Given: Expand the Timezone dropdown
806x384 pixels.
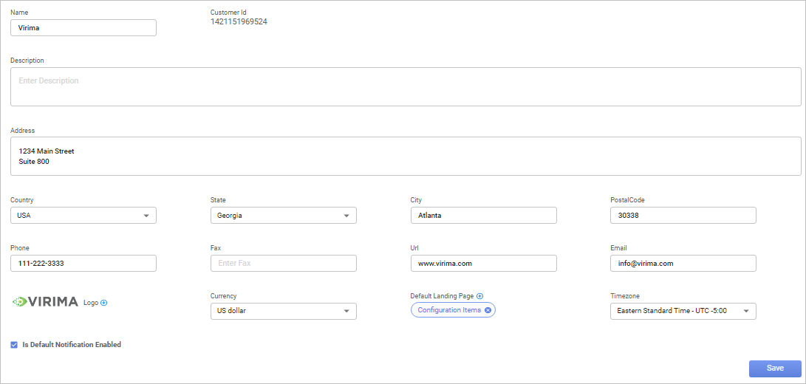Looking at the screenshot, I should [x=683, y=311].
